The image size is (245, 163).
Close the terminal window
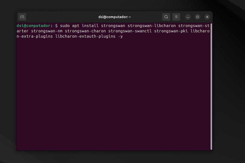point(207,17)
